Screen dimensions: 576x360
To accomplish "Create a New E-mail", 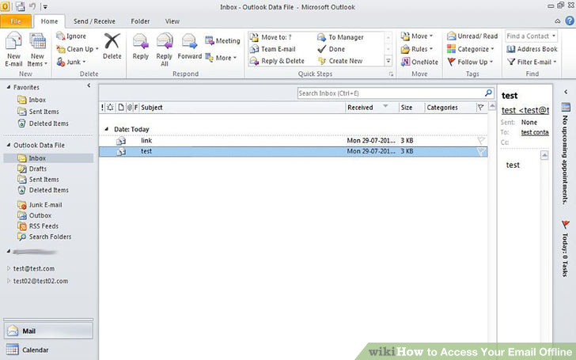I will pos(14,49).
